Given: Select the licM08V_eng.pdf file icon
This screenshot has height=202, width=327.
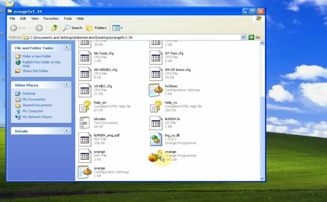Looking at the screenshot, I should 85,140.
